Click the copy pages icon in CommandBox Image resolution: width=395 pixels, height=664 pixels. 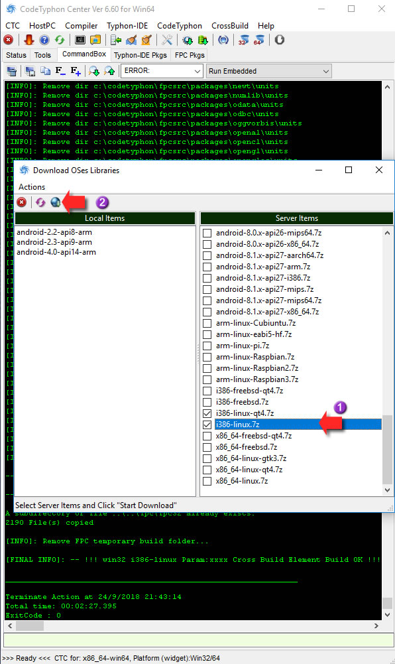click(45, 71)
